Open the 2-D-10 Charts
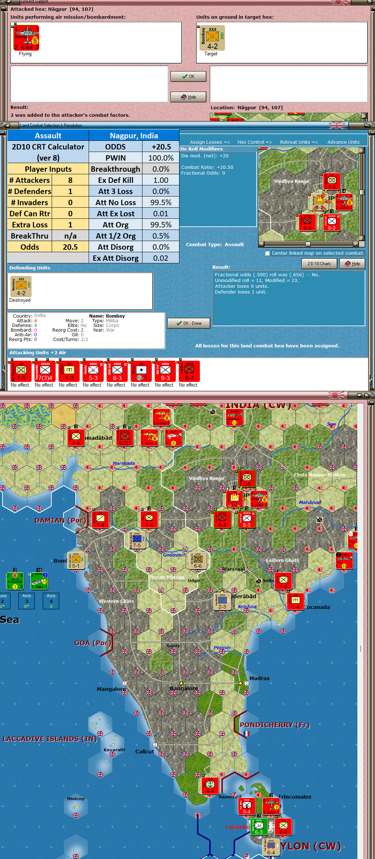This screenshot has width=375, height=859. coord(319,264)
